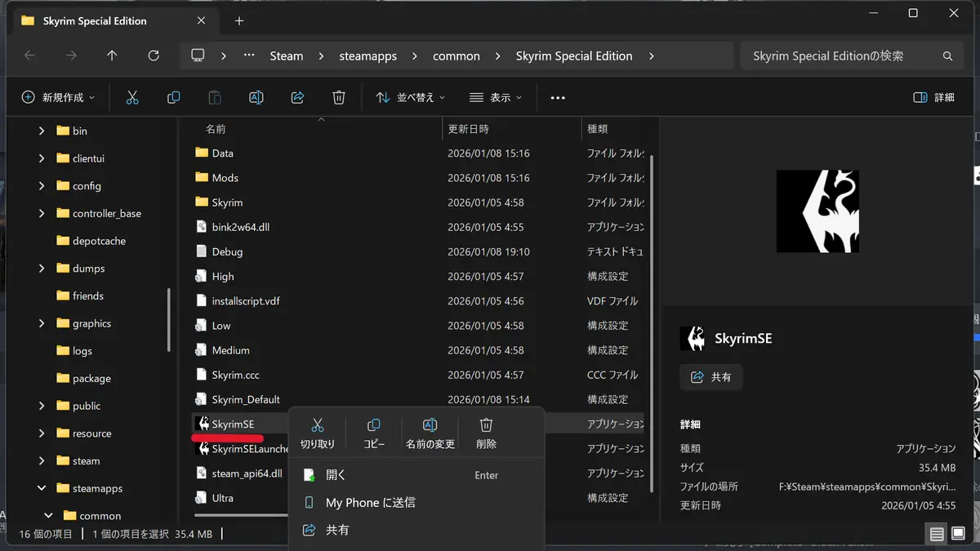Open the 新規作成 new item button
This screenshot has height=551, width=980.
[58, 97]
